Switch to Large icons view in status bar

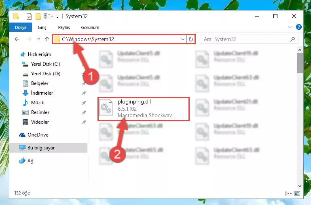(x=297, y=193)
